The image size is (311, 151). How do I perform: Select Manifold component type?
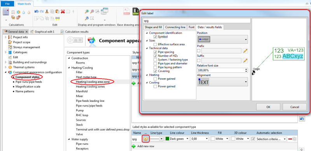[82, 91]
